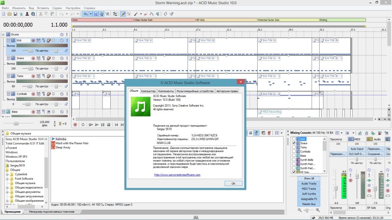Select the Erase tool in toolbar

click(146, 14)
